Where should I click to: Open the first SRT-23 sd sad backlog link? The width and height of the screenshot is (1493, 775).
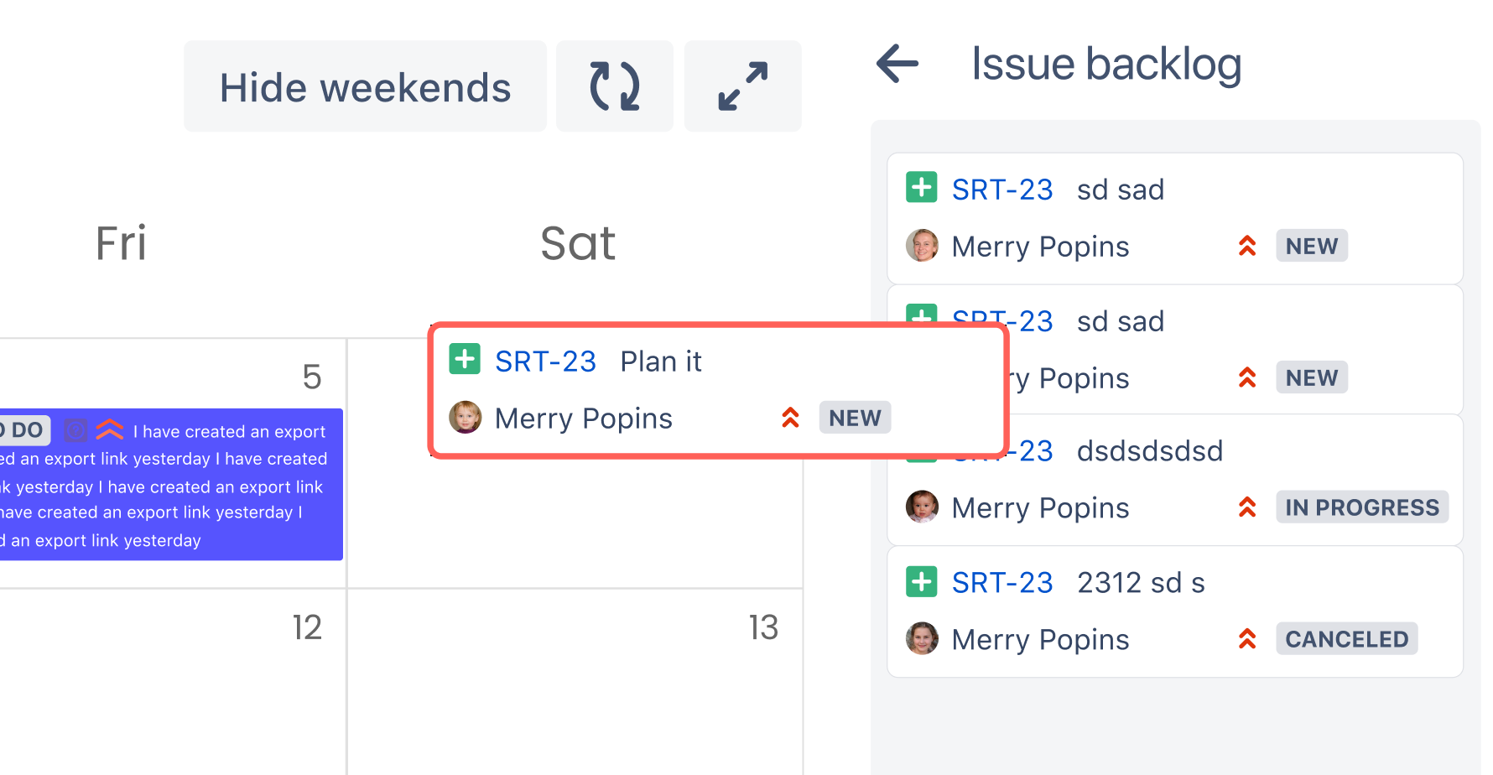coord(1002,190)
